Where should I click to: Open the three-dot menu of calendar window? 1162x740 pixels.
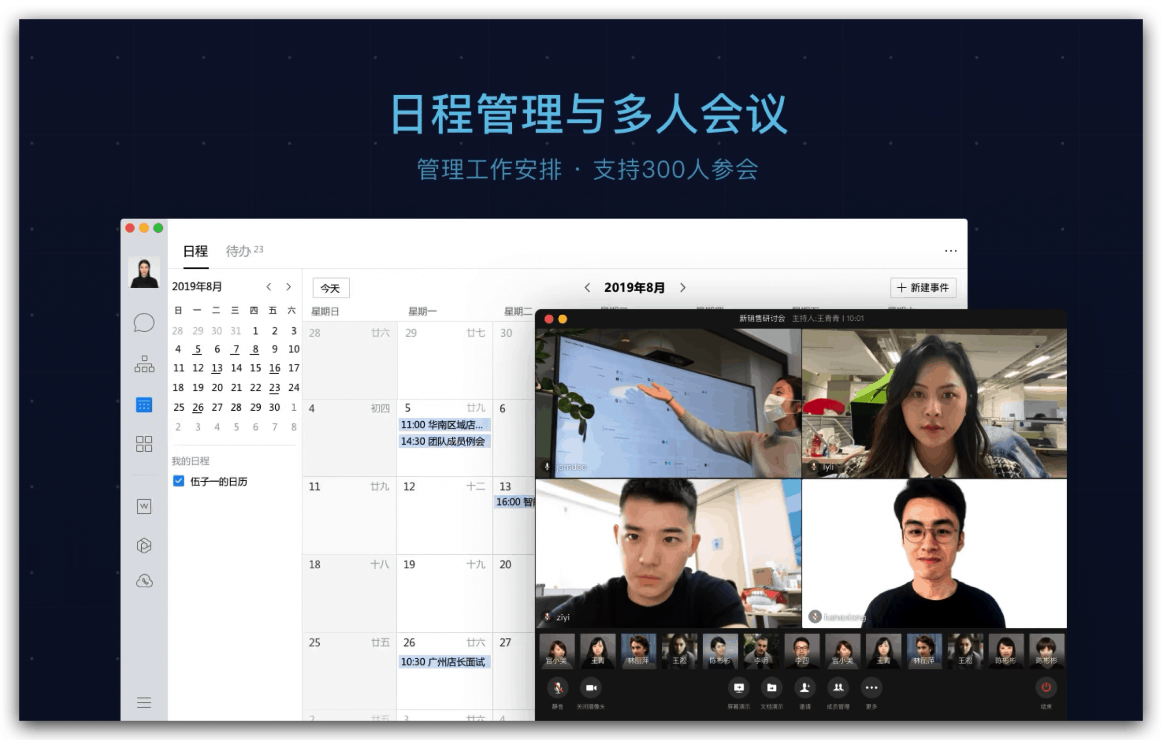951,251
